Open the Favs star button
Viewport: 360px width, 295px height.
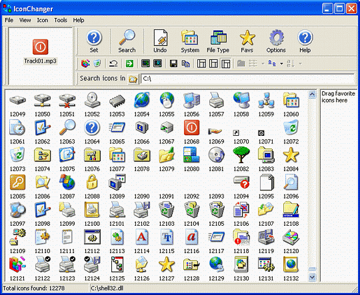[x=247, y=42]
